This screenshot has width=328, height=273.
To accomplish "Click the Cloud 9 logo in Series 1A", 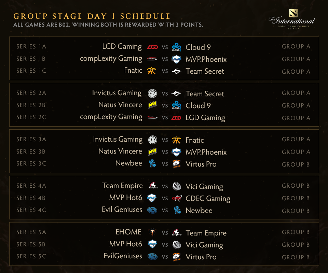I will click(x=177, y=47).
